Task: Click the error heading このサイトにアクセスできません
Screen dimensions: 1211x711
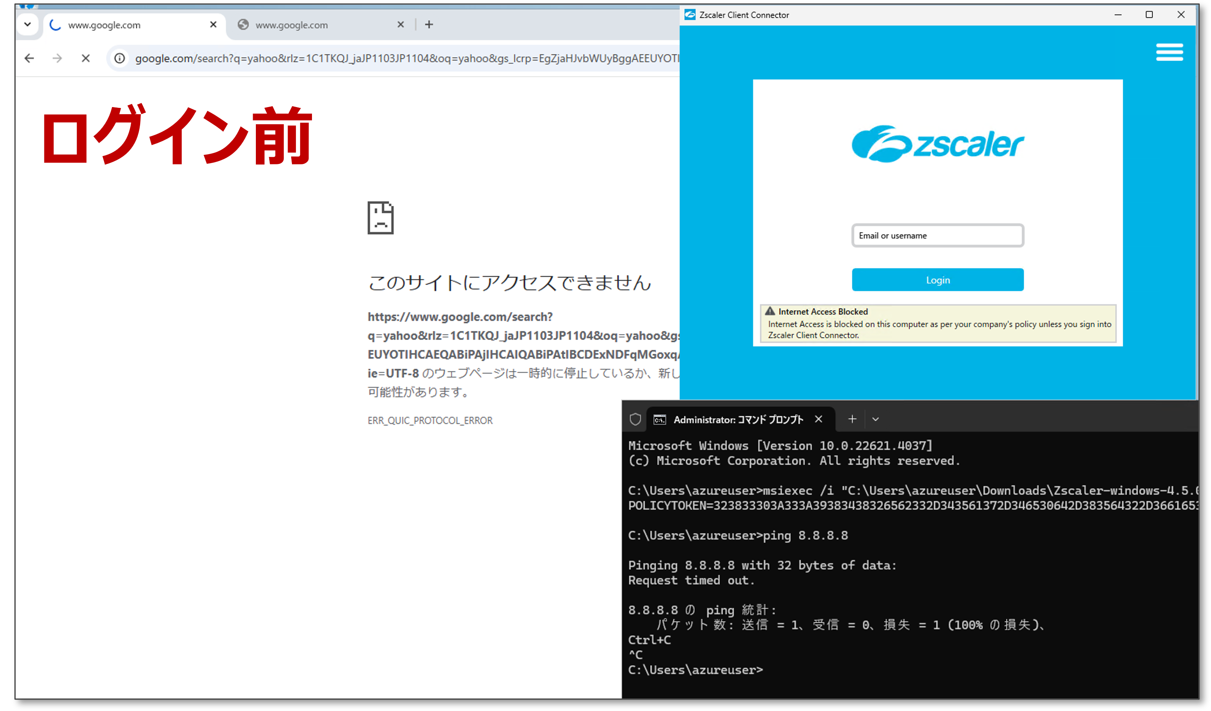Action: 509,282
